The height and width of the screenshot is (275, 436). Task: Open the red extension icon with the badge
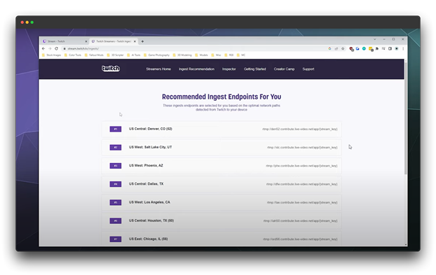(351, 49)
